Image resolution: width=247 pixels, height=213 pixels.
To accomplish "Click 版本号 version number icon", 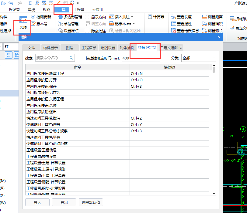I will tap(33, 24).
